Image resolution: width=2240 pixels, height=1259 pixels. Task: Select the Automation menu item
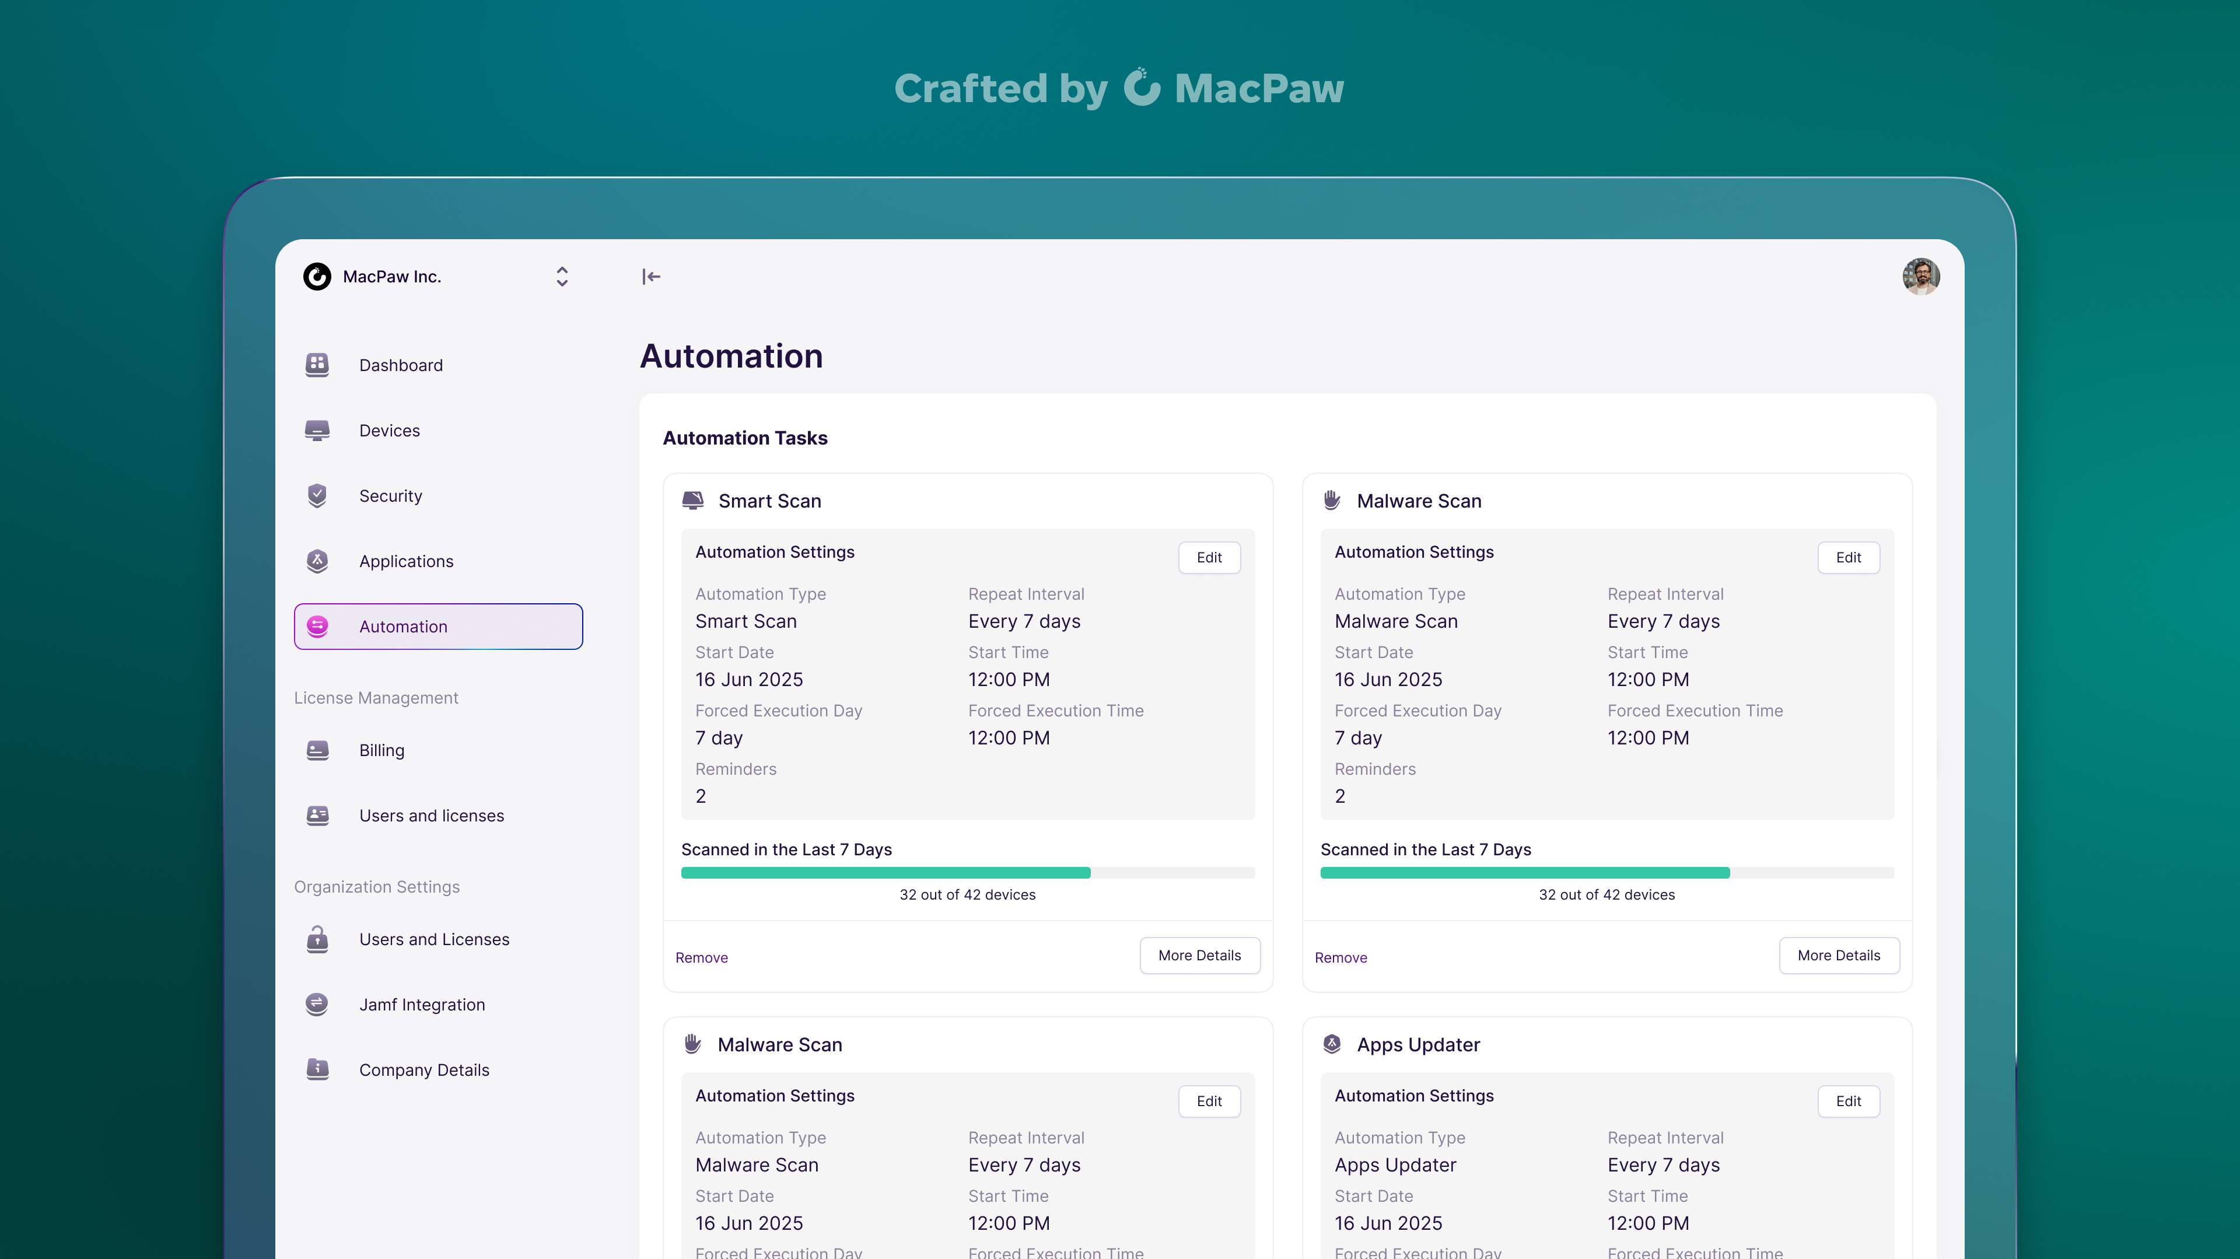[438, 626]
